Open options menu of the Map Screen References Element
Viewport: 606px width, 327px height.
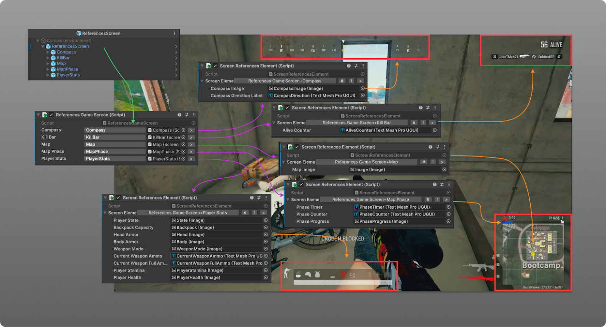(x=445, y=147)
